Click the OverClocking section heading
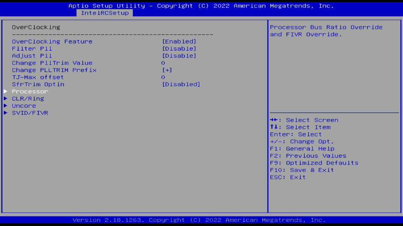 click(36, 27)
